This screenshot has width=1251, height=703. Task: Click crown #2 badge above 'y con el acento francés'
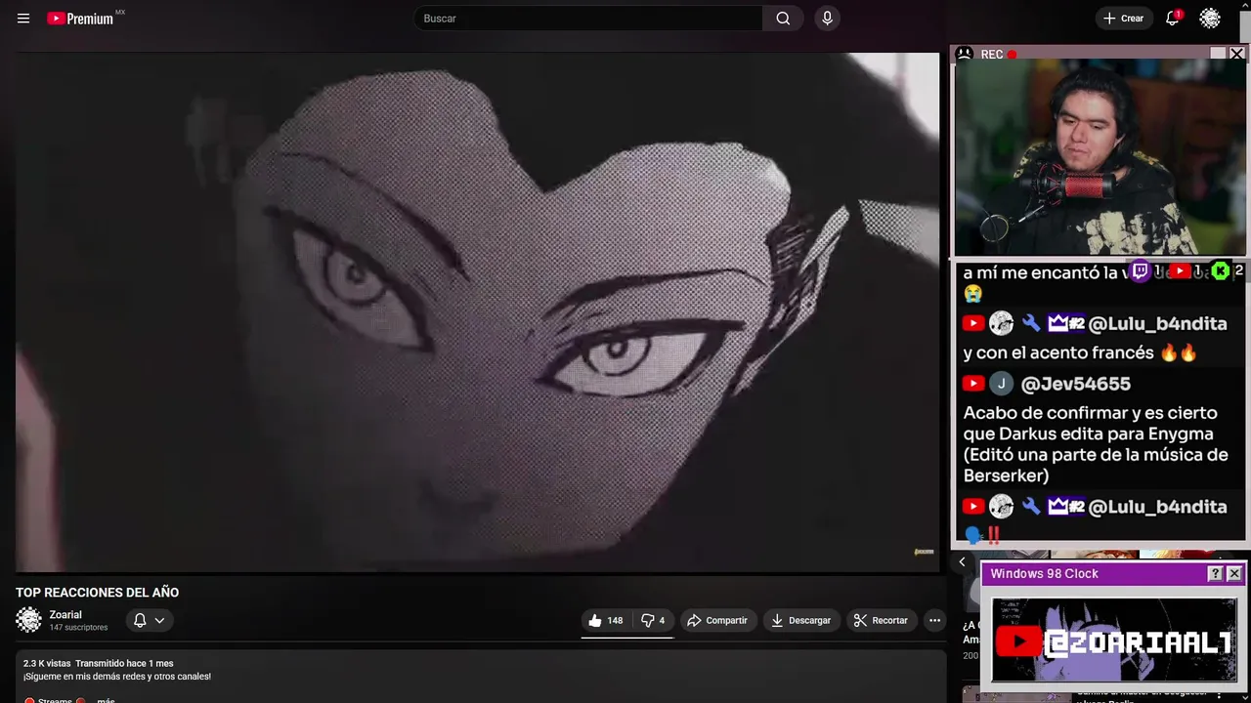1066,323
